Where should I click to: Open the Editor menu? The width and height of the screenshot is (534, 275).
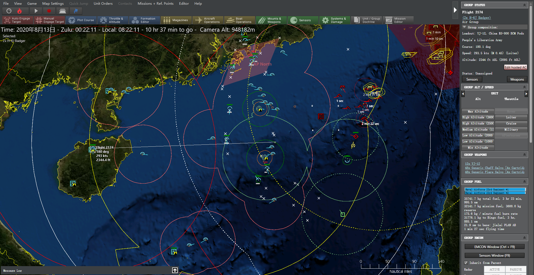[x=184, y=4]
